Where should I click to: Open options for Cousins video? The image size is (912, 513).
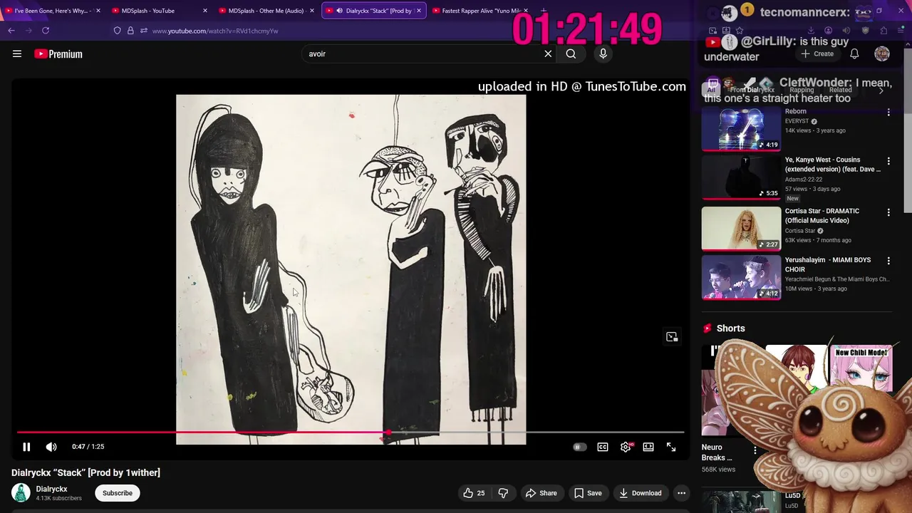tap(888, 161)
